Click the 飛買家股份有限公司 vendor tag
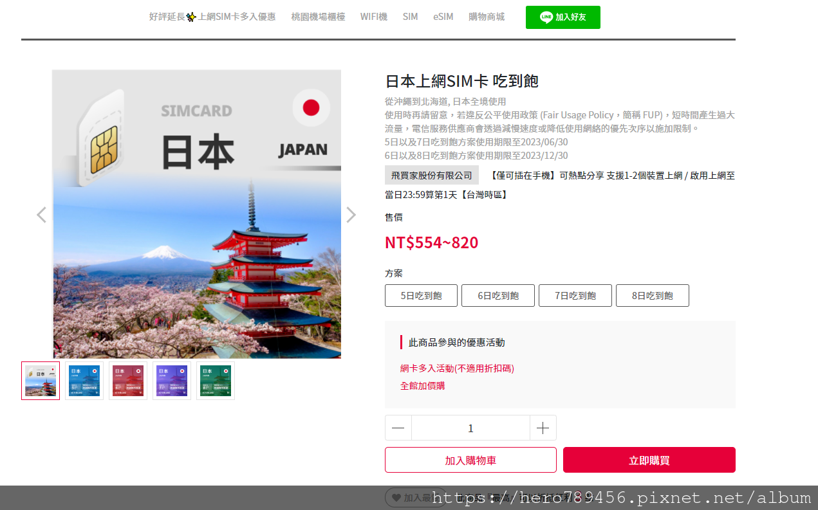 pos(432,175)
